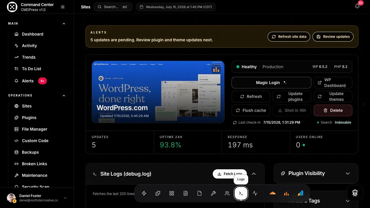Click the grid dock icon
This screenshot has width=370, height=208.
[x=172, y=194]
